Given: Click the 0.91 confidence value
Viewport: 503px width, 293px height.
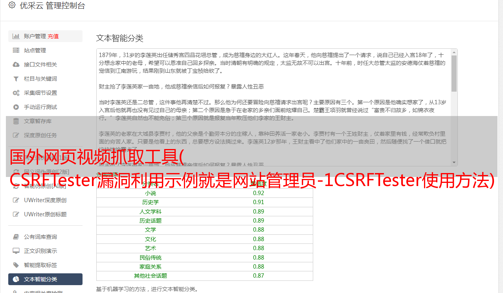Looking at the screenshot, I should (259, 202).
